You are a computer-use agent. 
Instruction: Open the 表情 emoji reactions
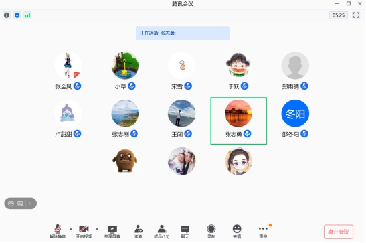pyautogui.click(x=237, y=232)
